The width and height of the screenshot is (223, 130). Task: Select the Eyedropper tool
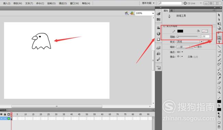(x=219, y=78)
